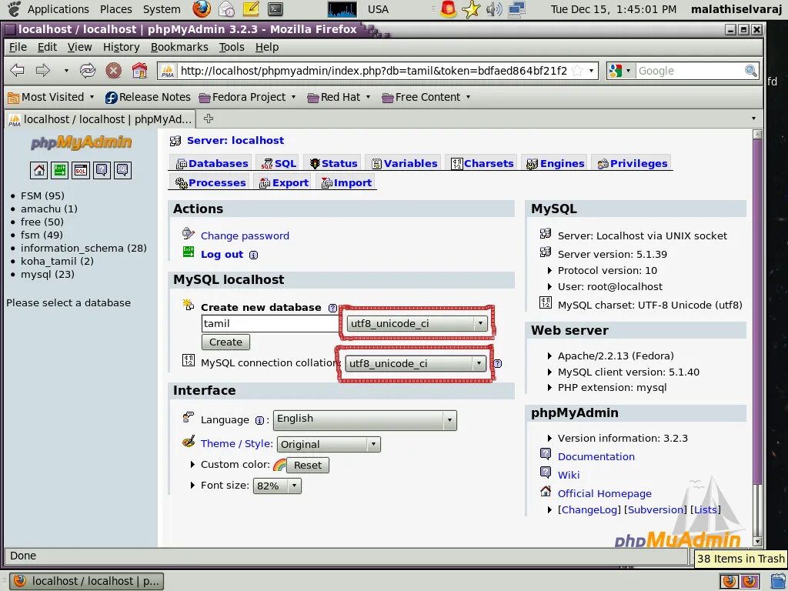Click info icon beside Language label
The width and height of the screenshot is (788, 591).
tap(259, 421)
